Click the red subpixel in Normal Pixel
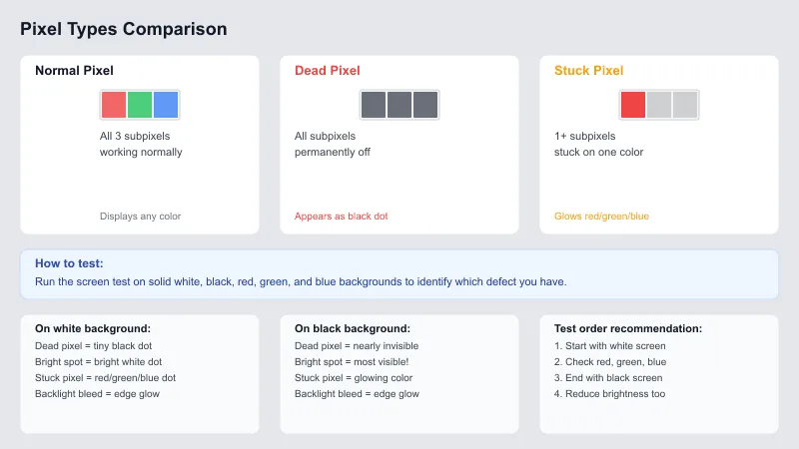Viewport: 799px width, 449px height. pyautogui.click(x=114, y=105)
